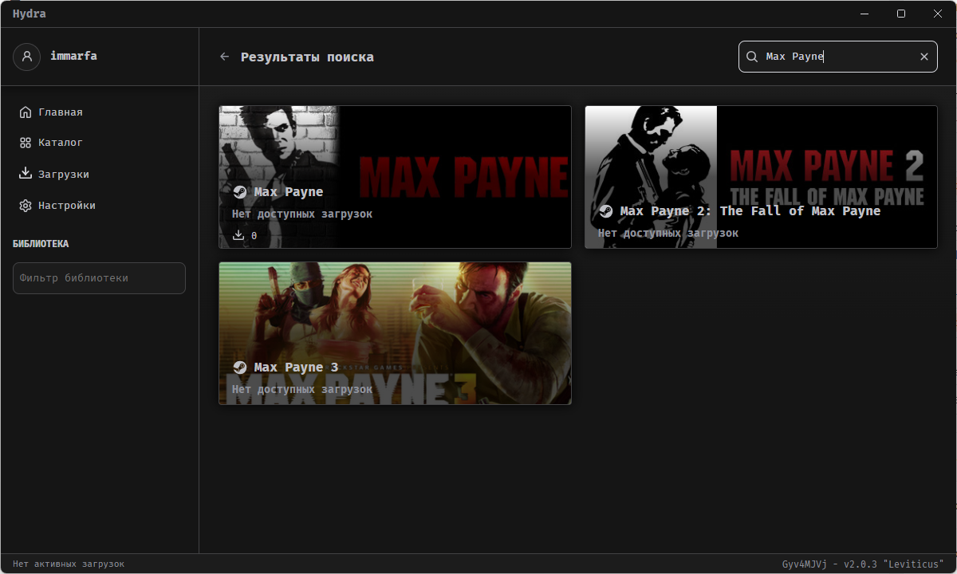Clear the search field with the X icon

pyautogui.click(x=924, y=57)
